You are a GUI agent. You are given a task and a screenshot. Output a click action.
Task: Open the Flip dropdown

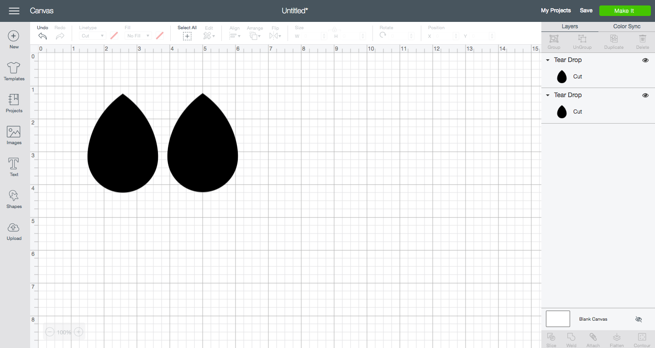coord(275,35)
